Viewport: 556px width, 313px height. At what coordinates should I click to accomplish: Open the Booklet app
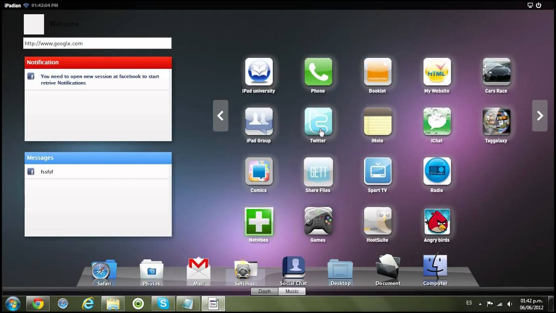click(x=377, y=72)
